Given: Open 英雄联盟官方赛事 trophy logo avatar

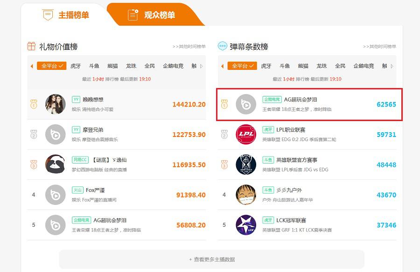Looking at the screenshot, I should click(246, 164).
